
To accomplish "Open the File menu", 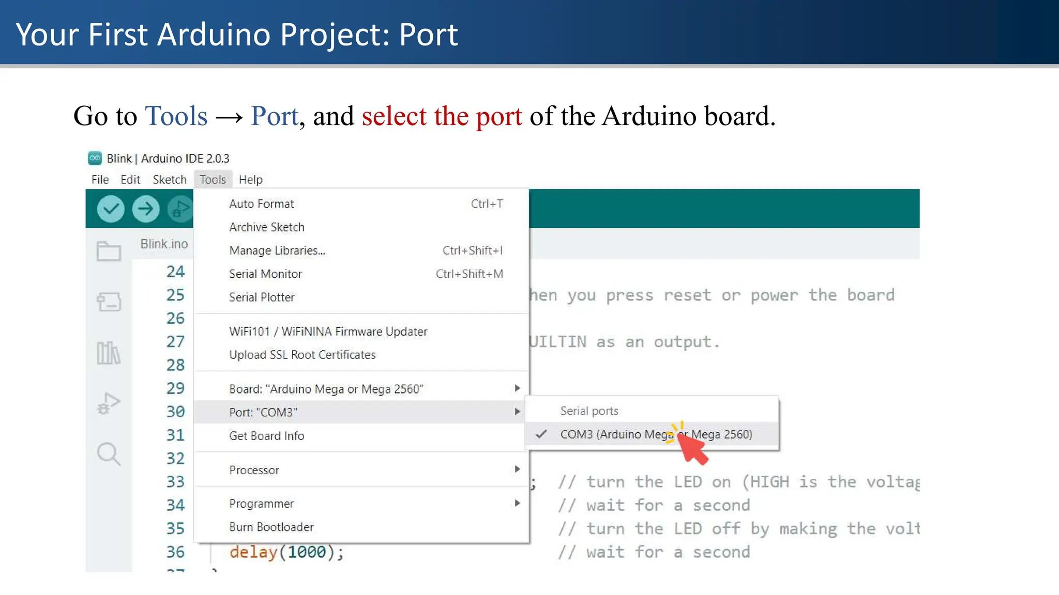I will [x=100, y=180].
